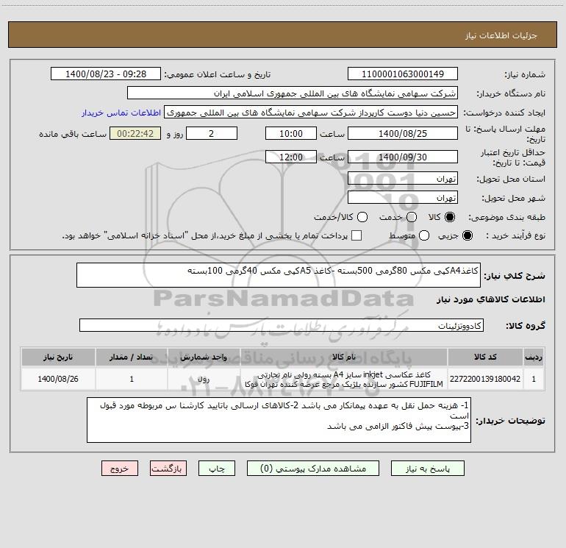Click the quantity cell showing 1
This screenshot has height=548, width=566.
[132, 379]
